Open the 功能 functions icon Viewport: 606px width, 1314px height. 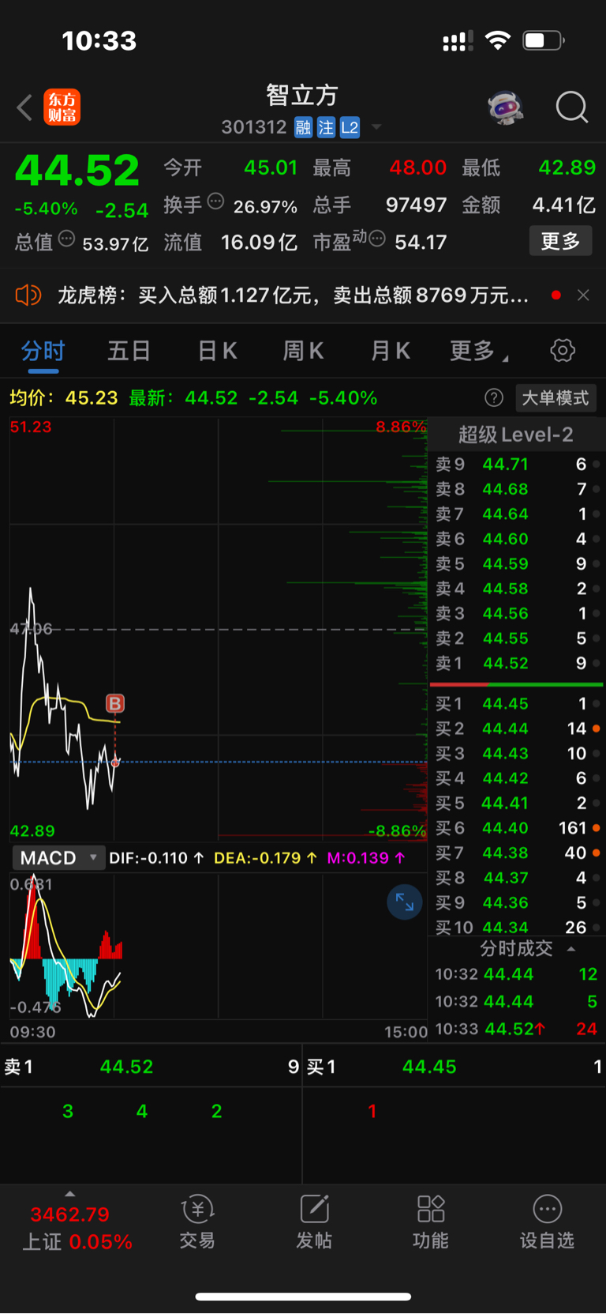tap(431, 1222)
